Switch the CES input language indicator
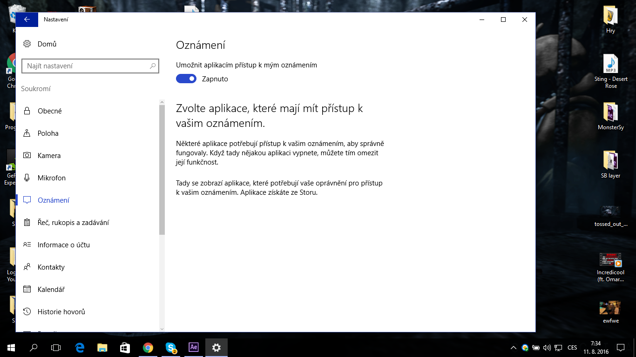636x357 pixels. 572,347
